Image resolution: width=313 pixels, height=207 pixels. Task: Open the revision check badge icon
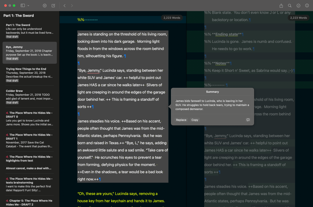point(298,6)
